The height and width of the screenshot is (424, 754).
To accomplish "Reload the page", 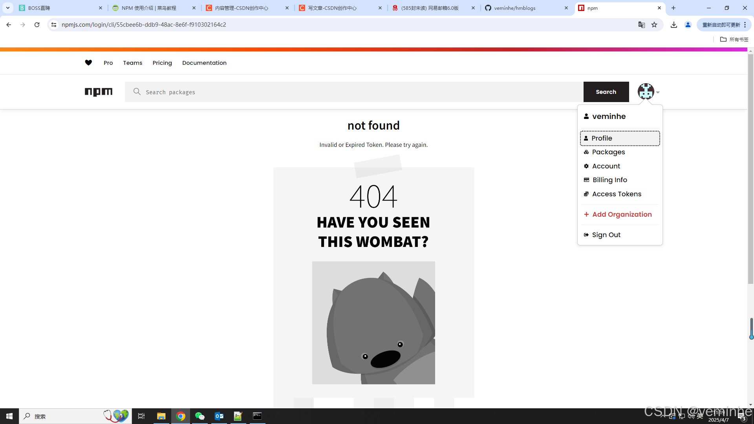I will pos(37,25).
